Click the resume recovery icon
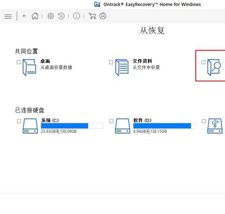225x214 pixels. pos(61,16)
